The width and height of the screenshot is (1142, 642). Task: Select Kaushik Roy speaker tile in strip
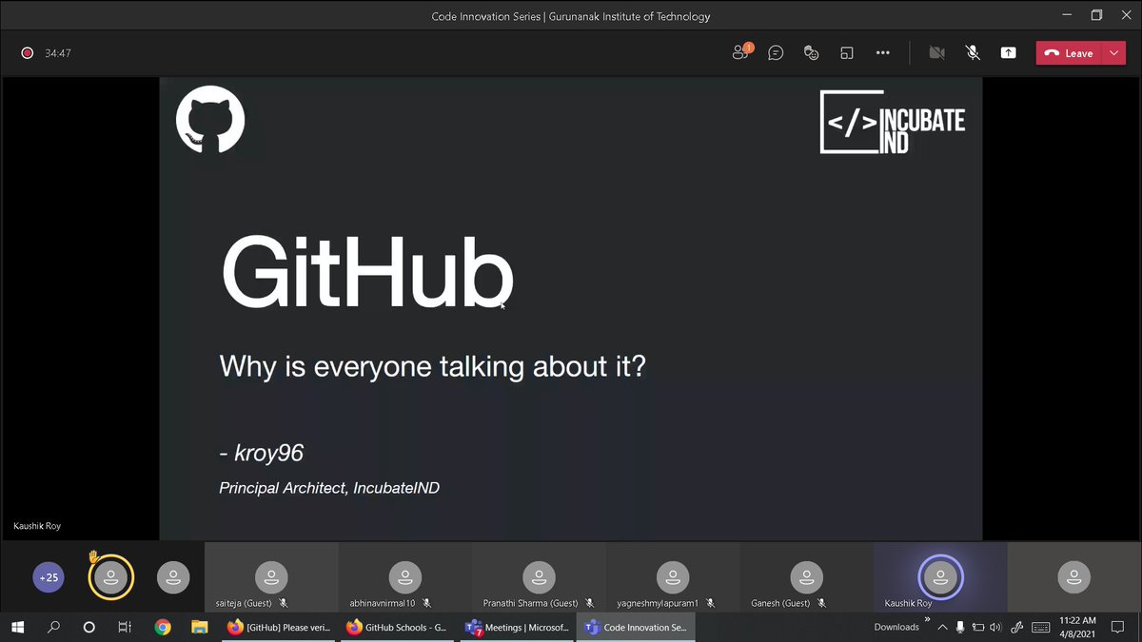(x=940, y=577)
